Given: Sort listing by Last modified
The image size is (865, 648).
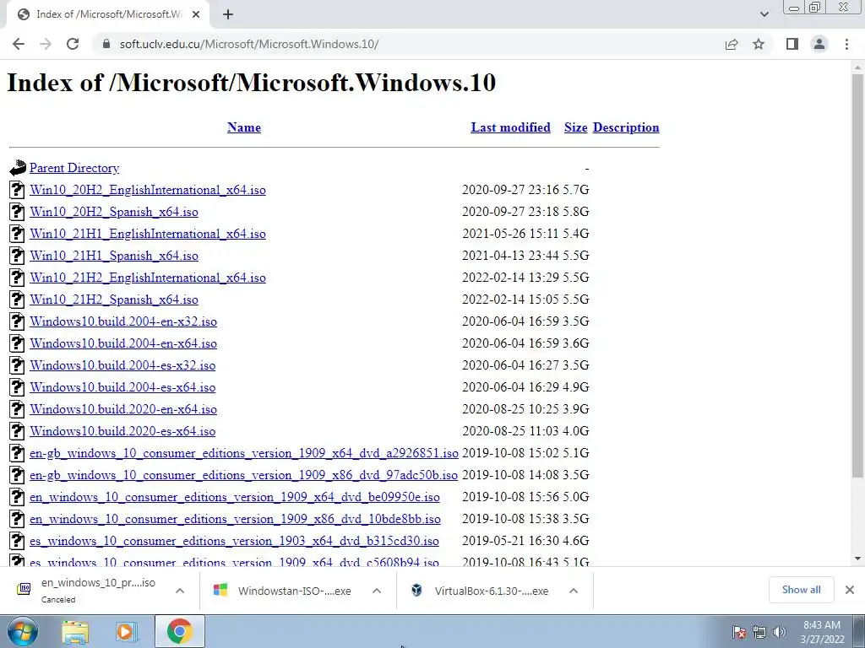Looking at the screenshot, I should [510, 127].
